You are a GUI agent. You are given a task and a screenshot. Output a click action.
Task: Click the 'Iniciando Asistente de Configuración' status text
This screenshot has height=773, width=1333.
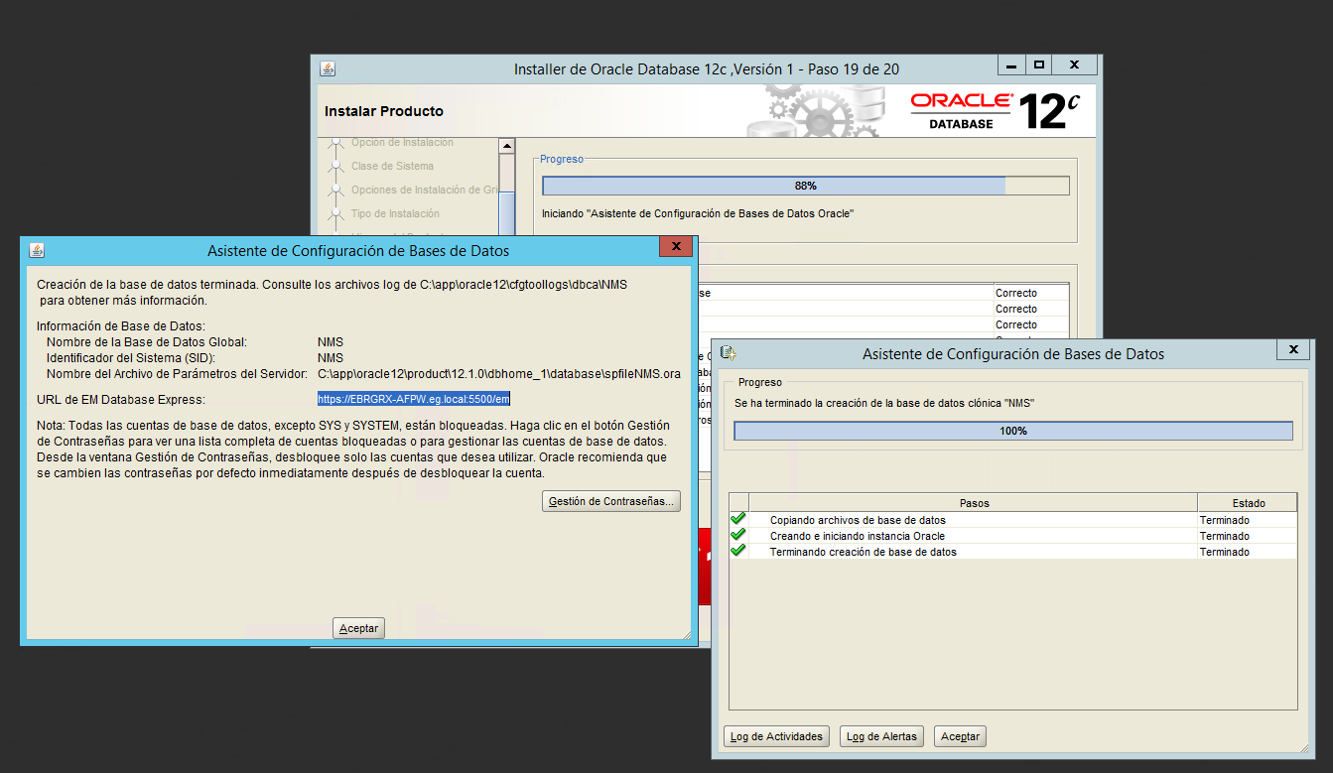(698, 213)
